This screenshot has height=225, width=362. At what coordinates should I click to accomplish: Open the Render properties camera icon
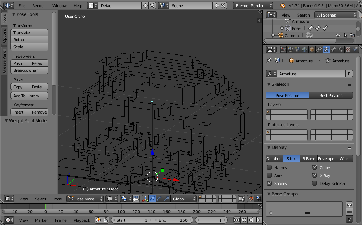(x=283, y=49)
